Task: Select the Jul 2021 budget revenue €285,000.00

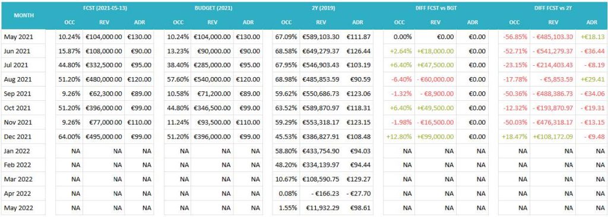Action: pos(213,65)
